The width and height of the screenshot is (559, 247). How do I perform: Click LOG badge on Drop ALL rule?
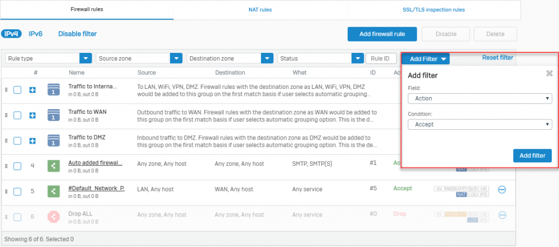tap(472, 220)
